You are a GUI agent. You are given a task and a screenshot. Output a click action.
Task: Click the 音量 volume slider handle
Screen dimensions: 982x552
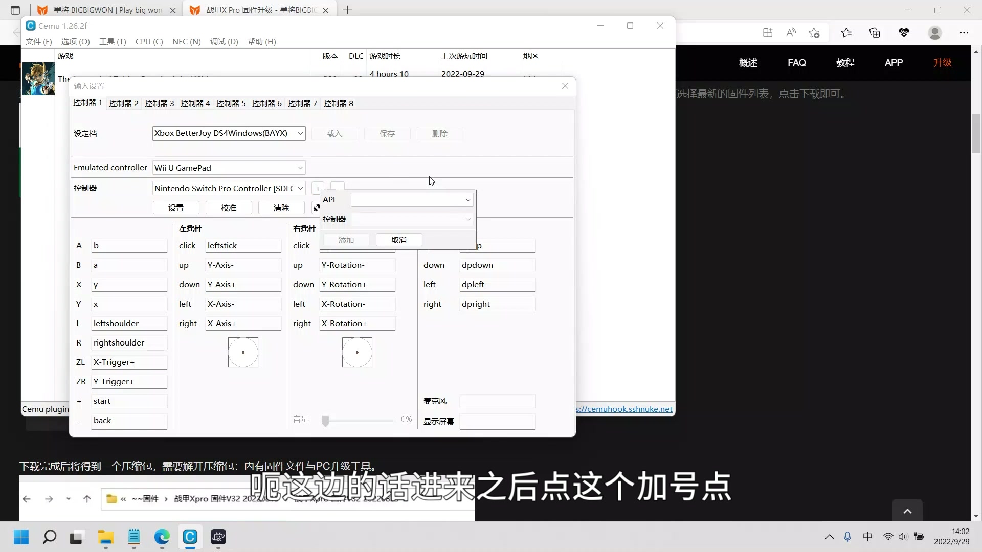(x=325, y=421)
